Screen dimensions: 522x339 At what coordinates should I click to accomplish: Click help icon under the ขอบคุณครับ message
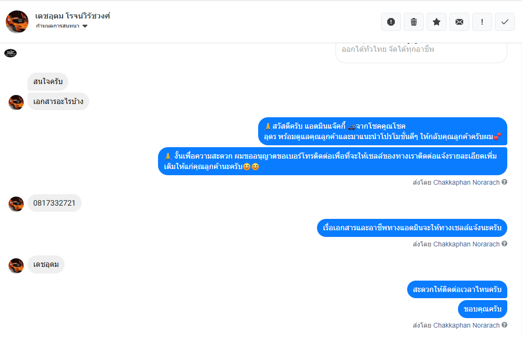pyautogui.click(x=504, y=325)
